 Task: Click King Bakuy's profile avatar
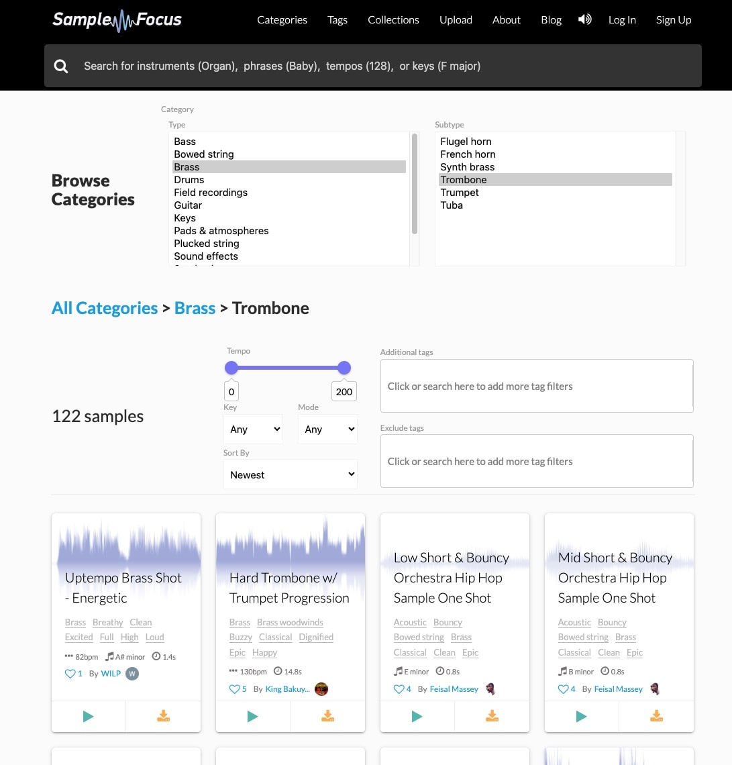[321, 688]
